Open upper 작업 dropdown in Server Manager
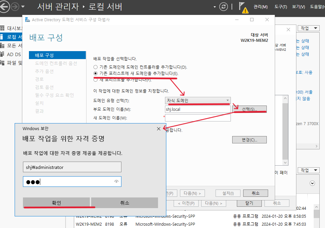This screenshot has width=325, height=228. tap(309, 28)
